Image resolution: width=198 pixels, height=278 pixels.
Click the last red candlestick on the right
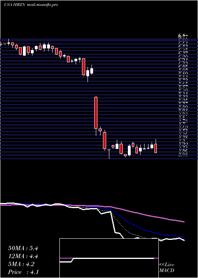[156, 148]
